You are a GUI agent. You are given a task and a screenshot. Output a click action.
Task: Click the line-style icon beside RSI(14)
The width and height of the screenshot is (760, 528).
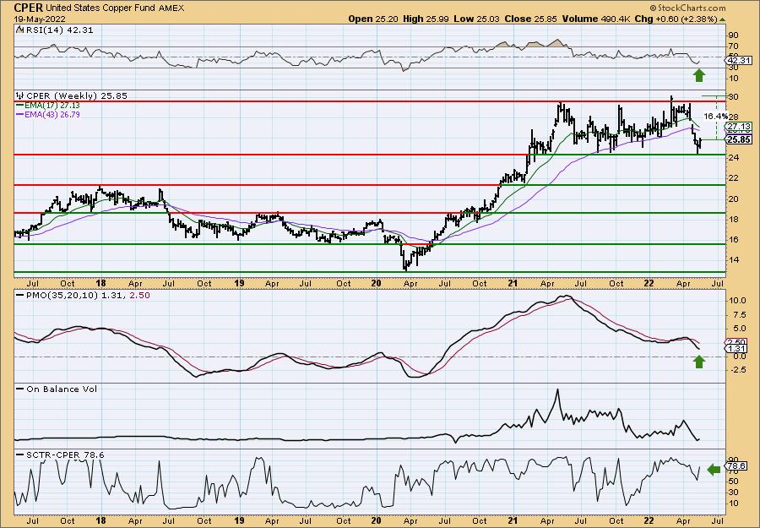click(x=20, y=30)
